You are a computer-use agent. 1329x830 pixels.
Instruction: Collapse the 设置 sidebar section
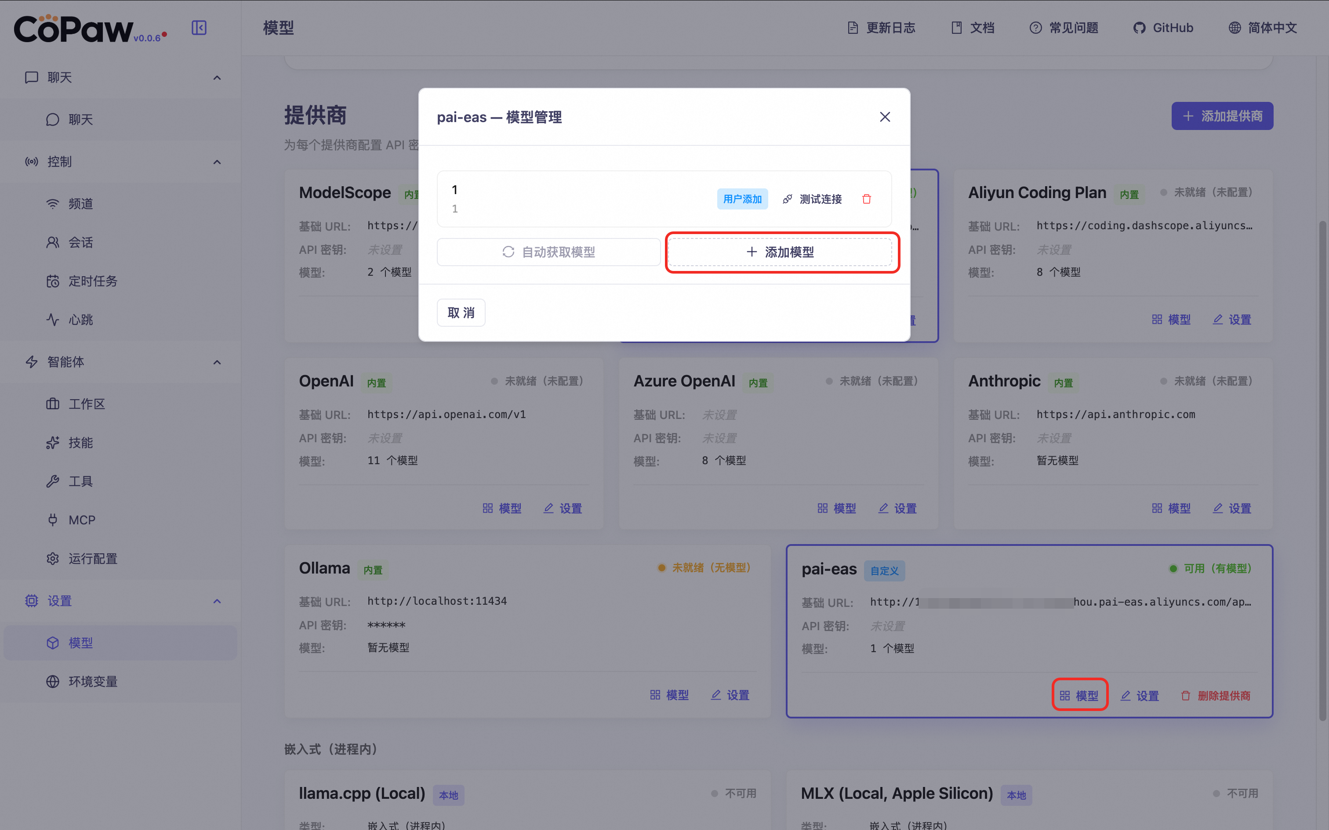pos(217,601)
